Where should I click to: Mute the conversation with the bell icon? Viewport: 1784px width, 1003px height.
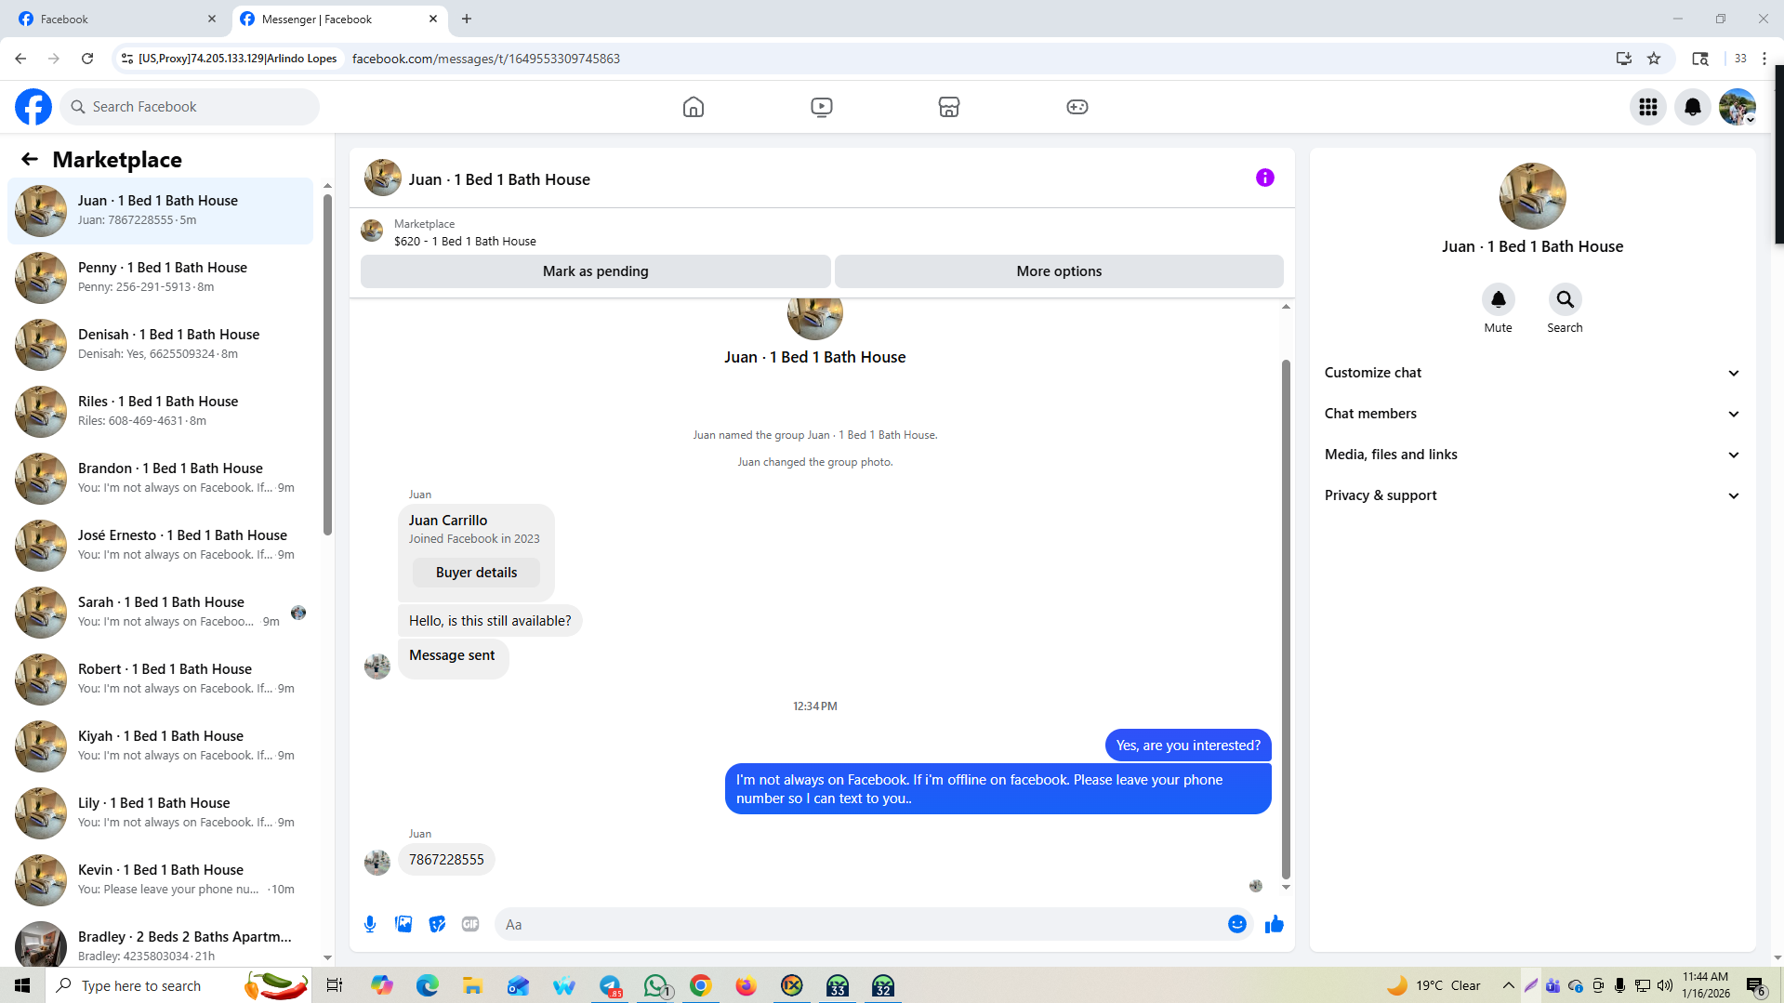(x=1499, y=299)
